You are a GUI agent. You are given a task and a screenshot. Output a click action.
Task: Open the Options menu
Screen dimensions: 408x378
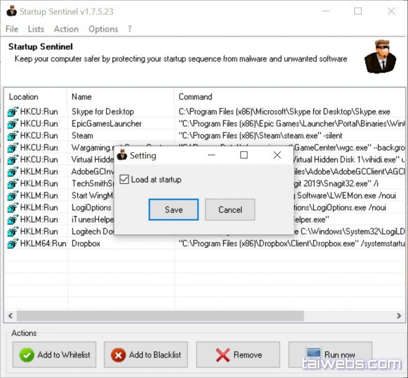tap(103, 29)
